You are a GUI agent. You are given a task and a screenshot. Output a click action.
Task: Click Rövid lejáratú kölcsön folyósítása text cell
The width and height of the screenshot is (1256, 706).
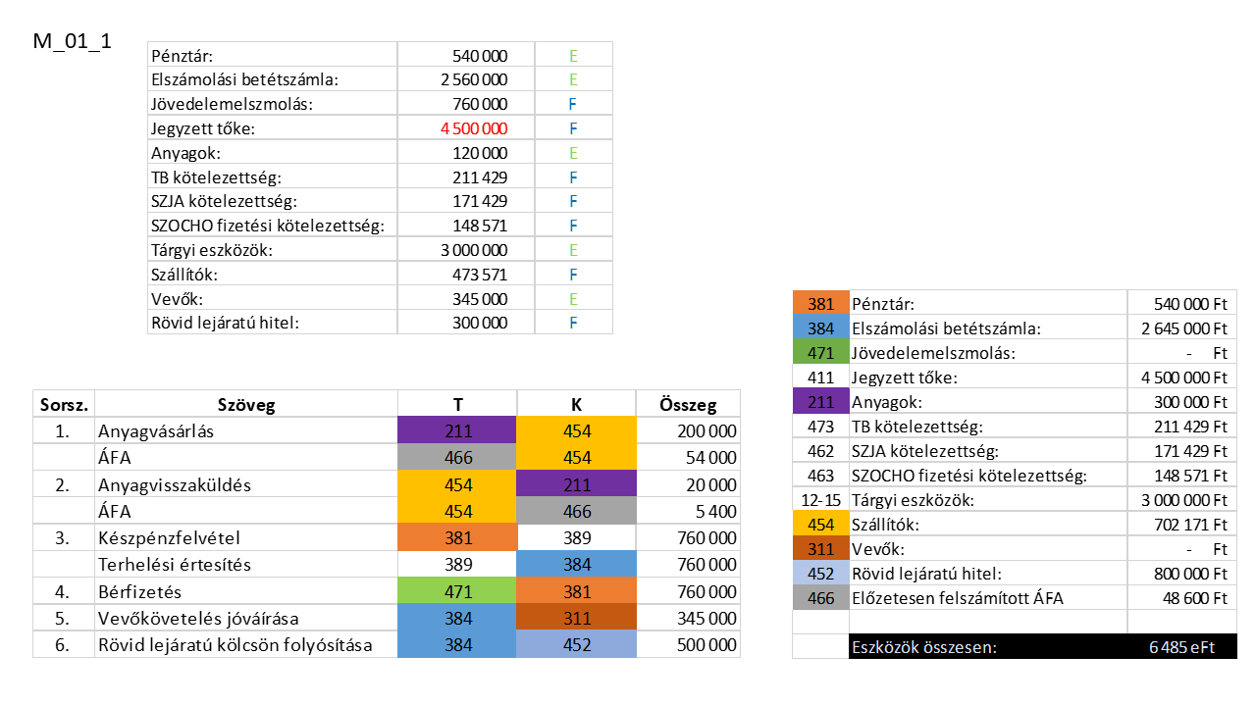(x=235, y=646)
